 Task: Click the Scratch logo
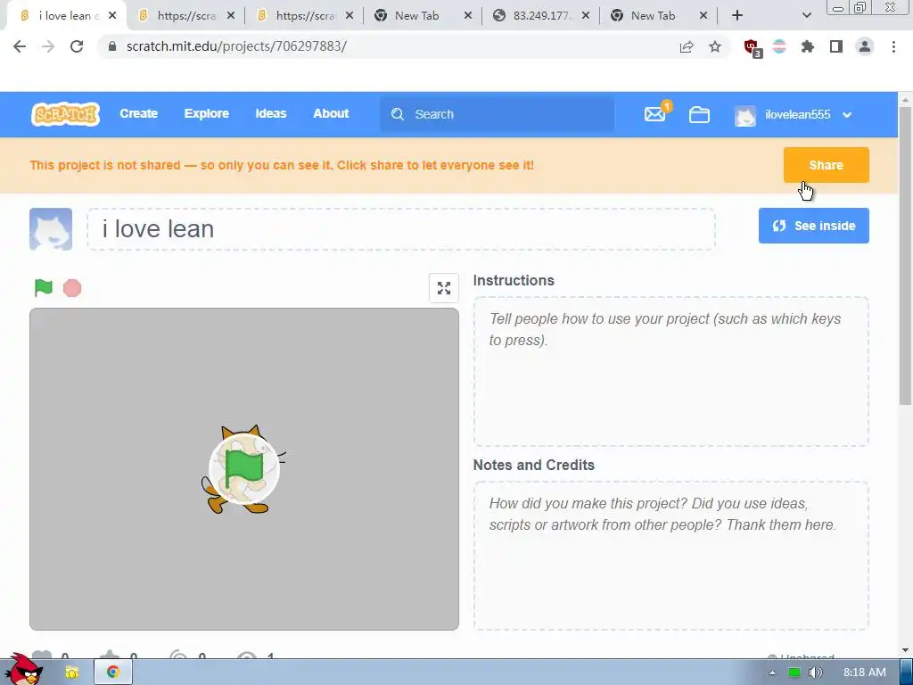[65, 114]
